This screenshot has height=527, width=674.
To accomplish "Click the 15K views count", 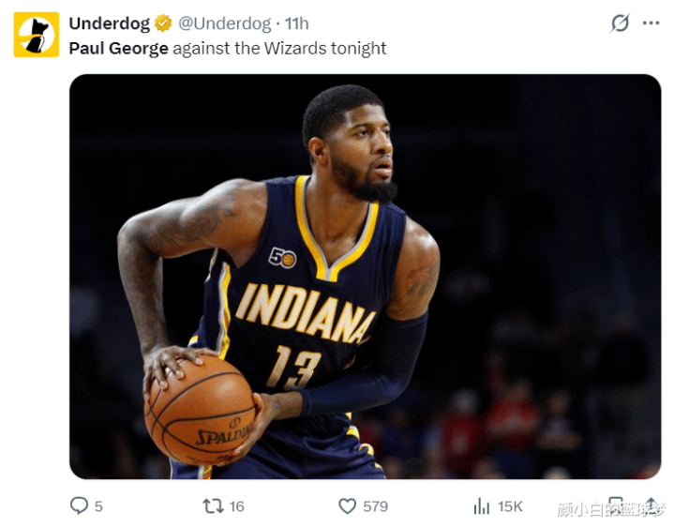I will pyautogui.click(x=510, y=506).
